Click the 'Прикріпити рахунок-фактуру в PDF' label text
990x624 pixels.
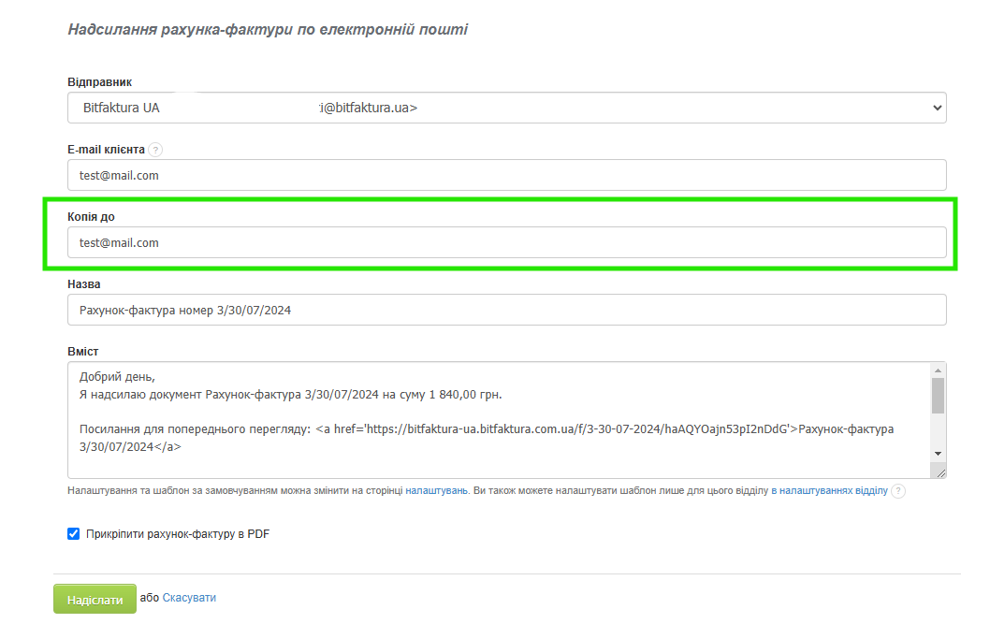[x=177, y=534]
